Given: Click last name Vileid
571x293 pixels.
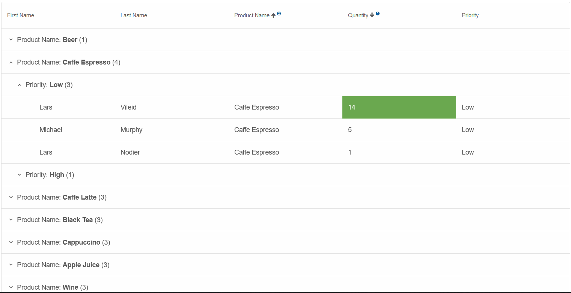Looking at the screenshot, I should [128, 107].
